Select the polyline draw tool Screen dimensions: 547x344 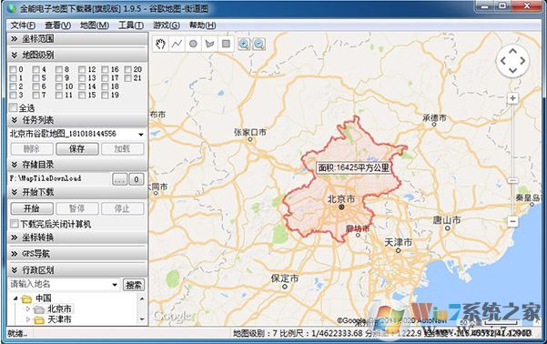(177, 44)
